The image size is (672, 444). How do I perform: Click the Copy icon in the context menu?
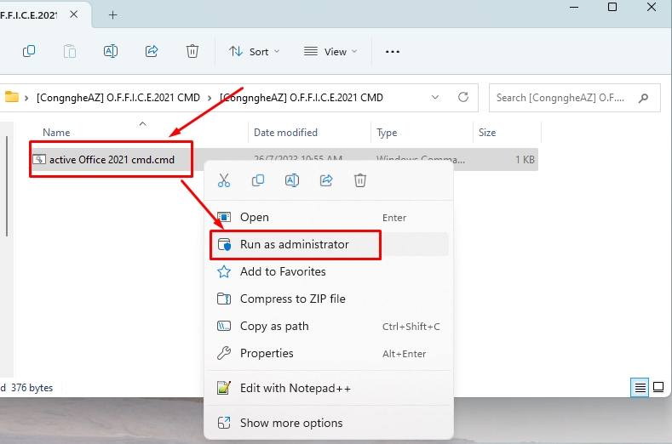pyautogui.click(x=258, y=180)
